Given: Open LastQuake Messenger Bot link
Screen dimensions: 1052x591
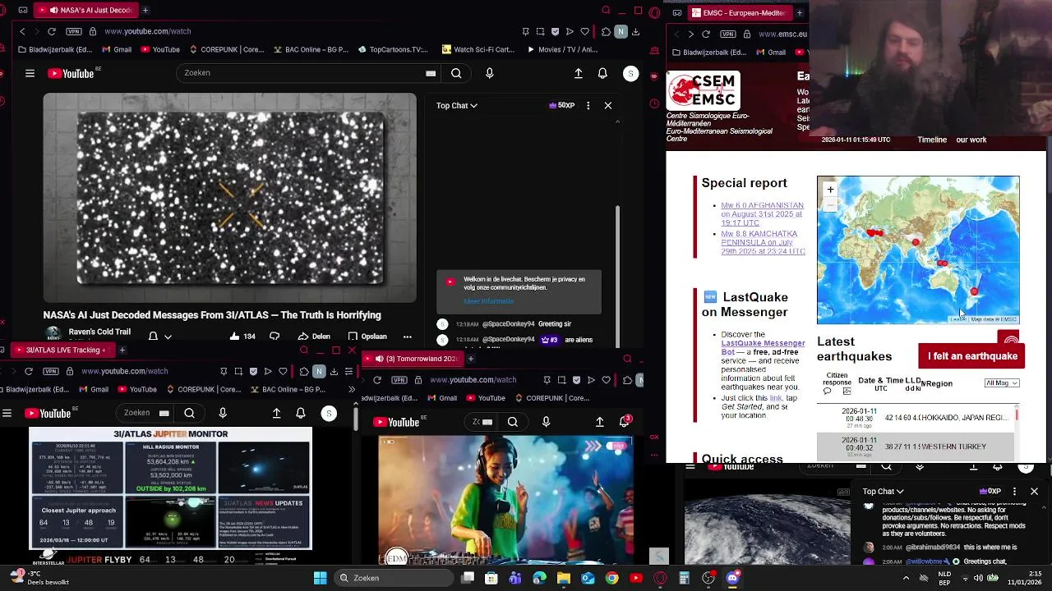Looking at the screenshot, I should click(x=763, y=347).
